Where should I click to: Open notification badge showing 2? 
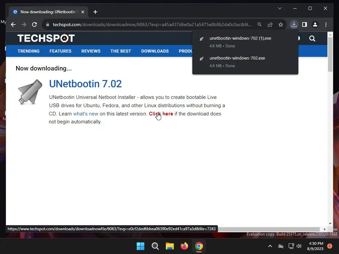(330, 246)
